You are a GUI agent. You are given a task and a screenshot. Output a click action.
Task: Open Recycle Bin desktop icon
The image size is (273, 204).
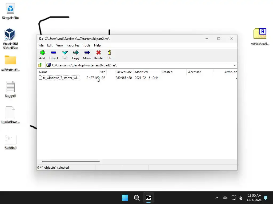tap(10, 11)
